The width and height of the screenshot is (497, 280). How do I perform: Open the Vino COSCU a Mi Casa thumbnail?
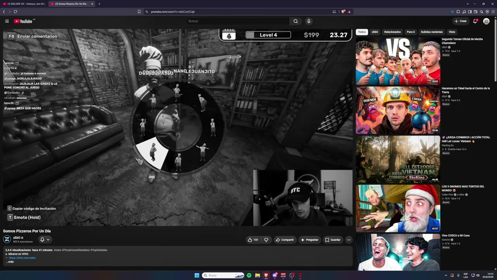[398, 252]
